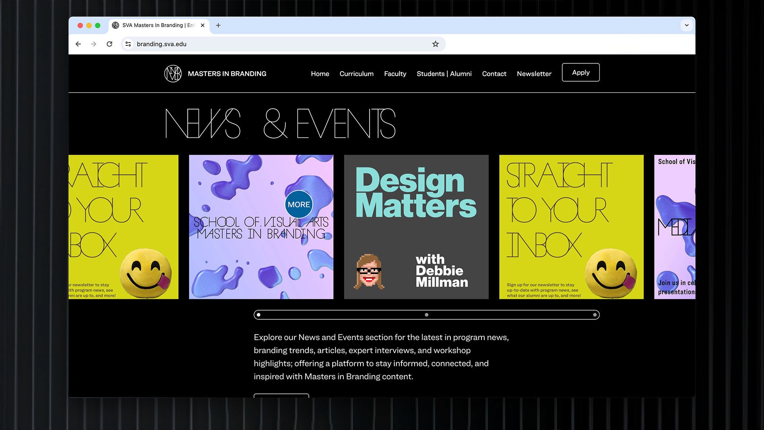
Task: Click the browser back arrow
Action: (78, 44)
